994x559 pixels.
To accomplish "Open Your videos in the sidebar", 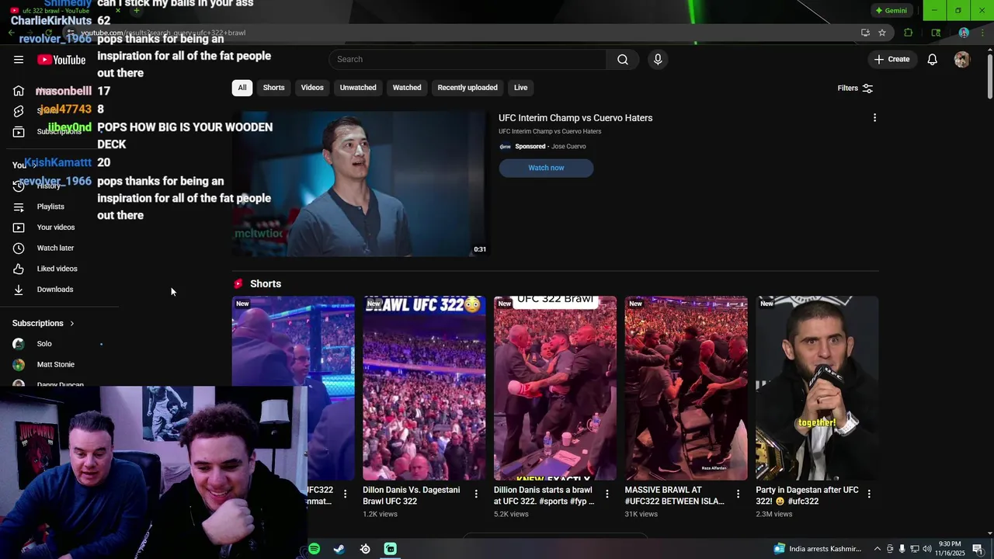I will coord(56,227).
